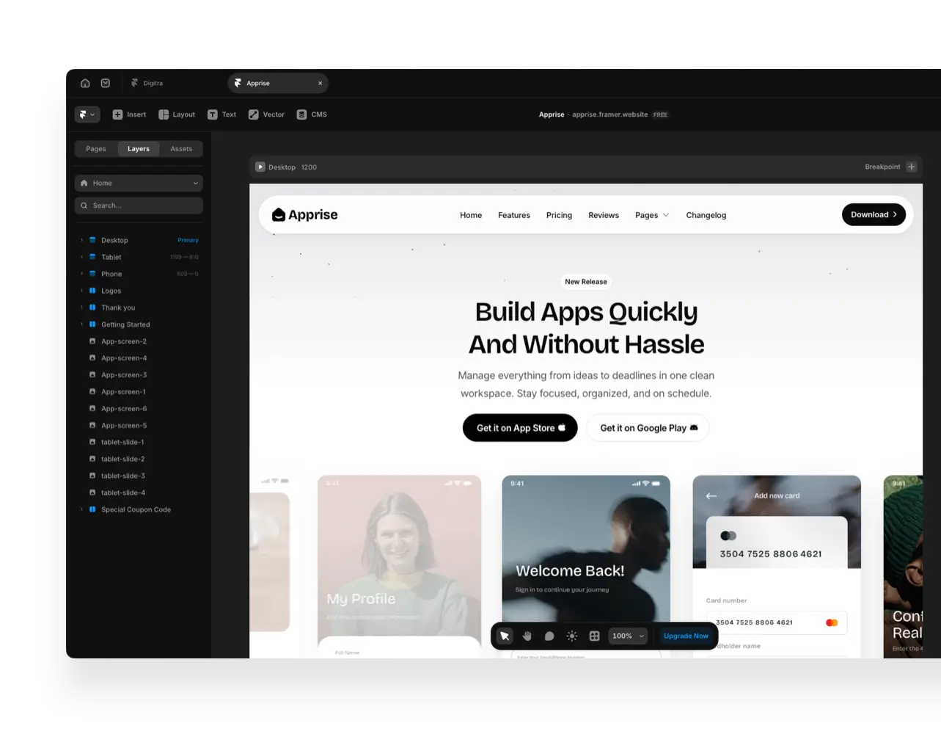Expand the Logos layer

tap(81, 291)
